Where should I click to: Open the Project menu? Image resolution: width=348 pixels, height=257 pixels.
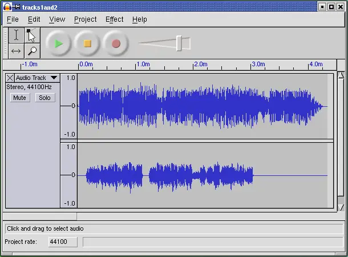pos(85,19)
